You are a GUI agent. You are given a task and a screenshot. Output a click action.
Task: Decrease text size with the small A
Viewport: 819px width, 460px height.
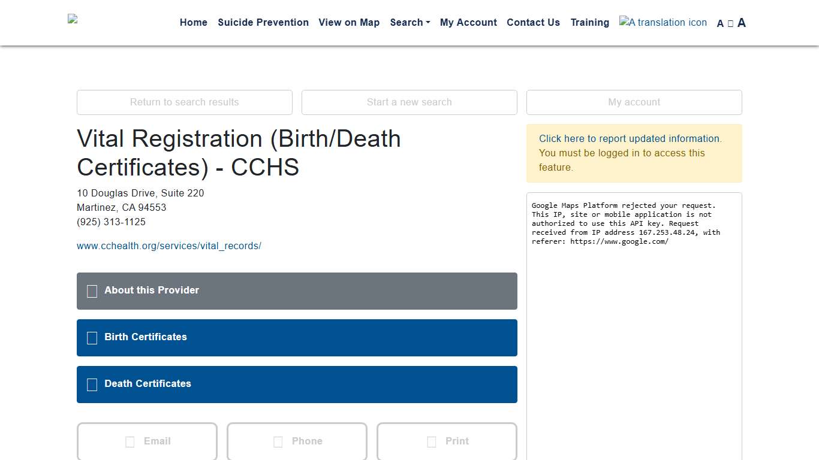tap(720, 23)
